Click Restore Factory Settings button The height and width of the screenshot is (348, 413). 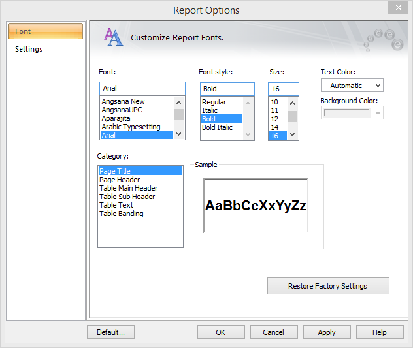(x=327, y=286)
